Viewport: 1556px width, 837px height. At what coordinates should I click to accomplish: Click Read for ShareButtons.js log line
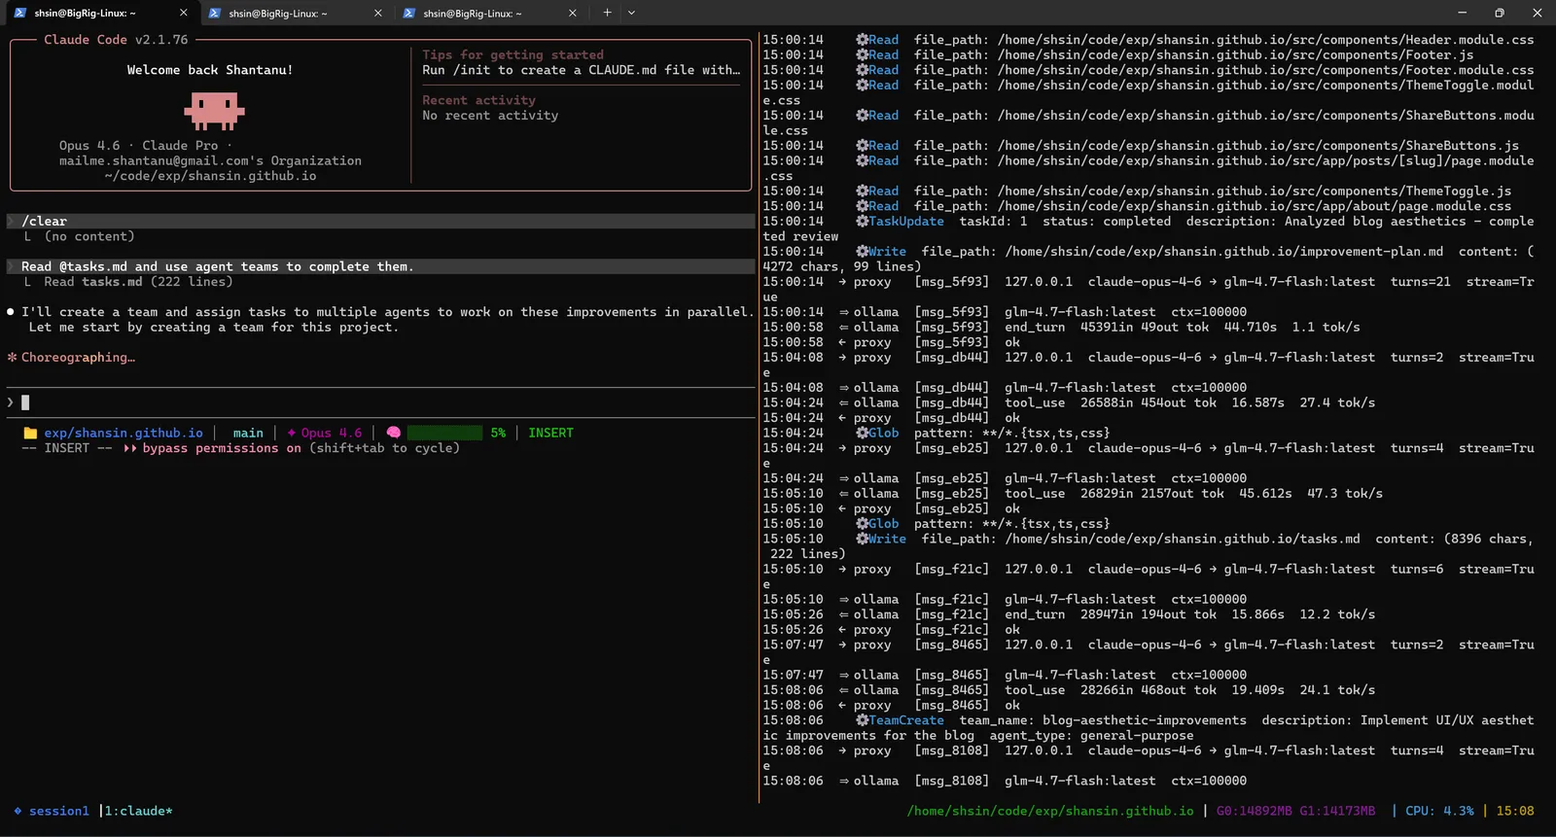[x=884, y=146]
